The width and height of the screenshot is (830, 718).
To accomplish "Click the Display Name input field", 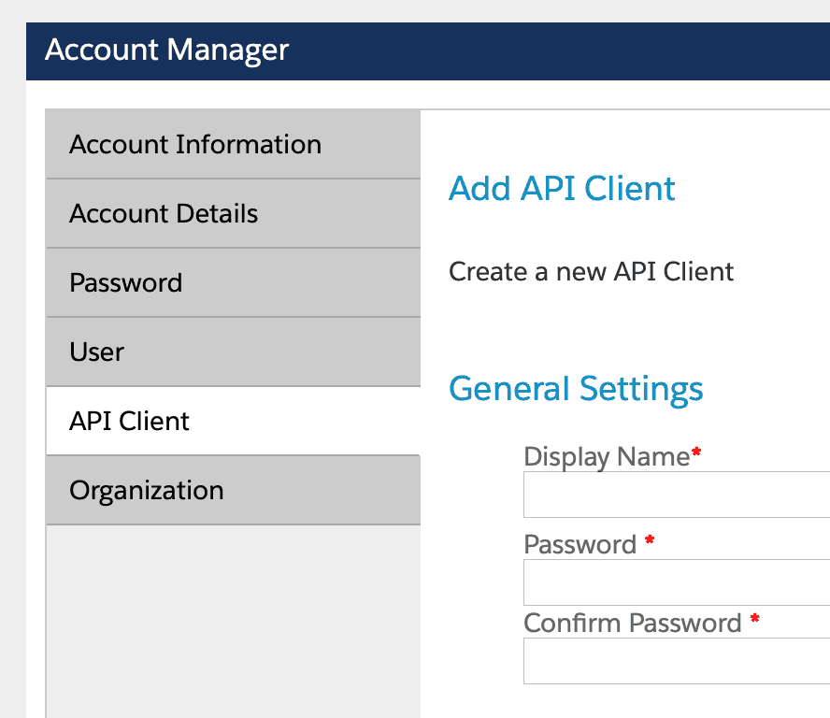I will [677, 495].
